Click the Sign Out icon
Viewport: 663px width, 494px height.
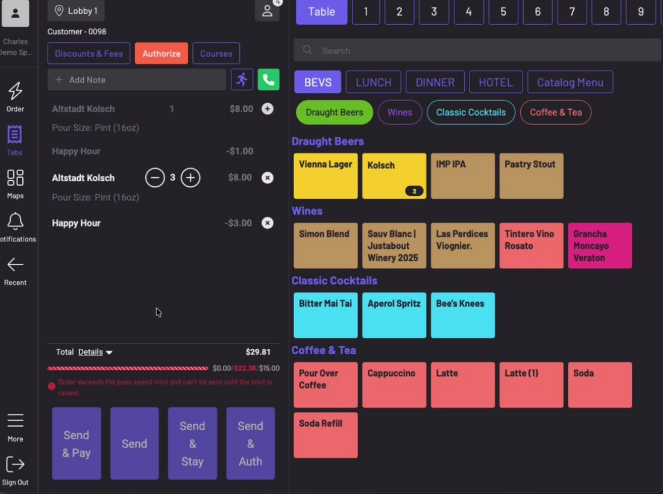tap(15, 464)
